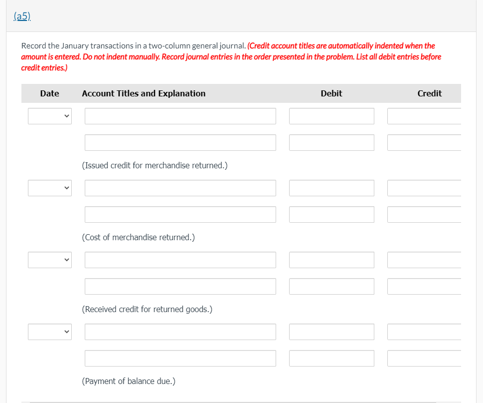Image resolution: width=483 pixels, height=403 pixels.
Task: Click first account title field above 'Issued credit' explanation
Action: tap(180, 116)
